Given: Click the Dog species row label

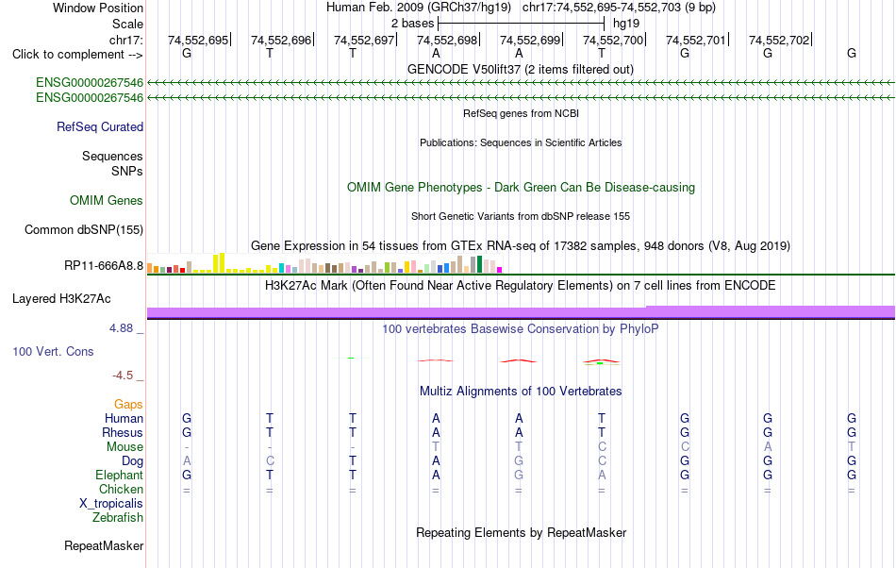Looking at the screenshot, I should [132, 460].
